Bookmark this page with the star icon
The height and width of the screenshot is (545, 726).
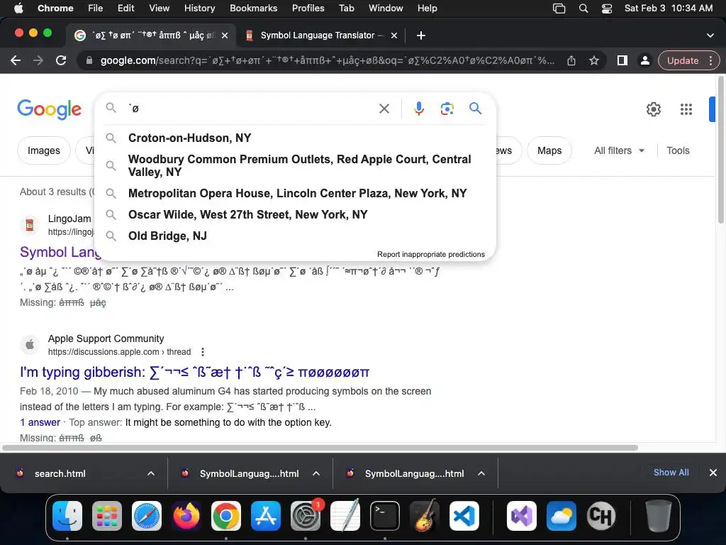(x=594, y=60)
